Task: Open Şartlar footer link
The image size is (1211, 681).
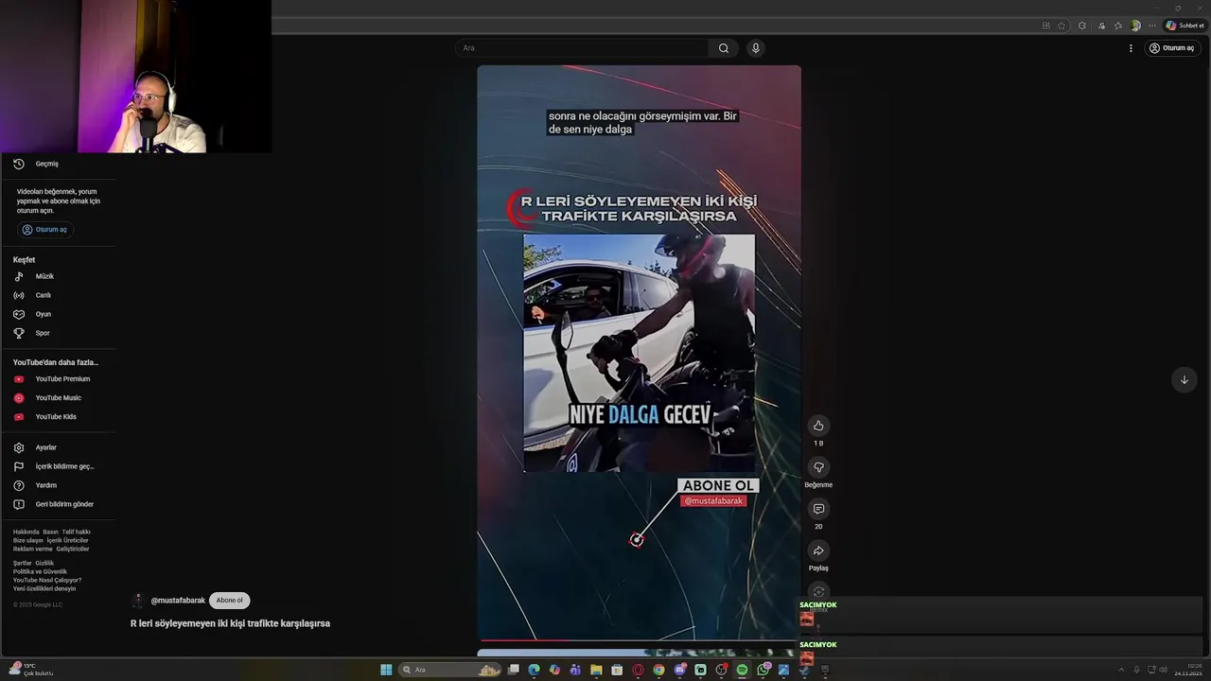Action: (22, 564)
